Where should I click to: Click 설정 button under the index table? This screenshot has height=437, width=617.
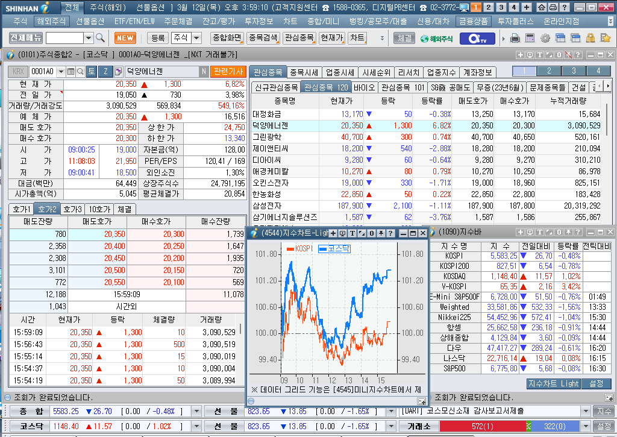tap(596, 383)
